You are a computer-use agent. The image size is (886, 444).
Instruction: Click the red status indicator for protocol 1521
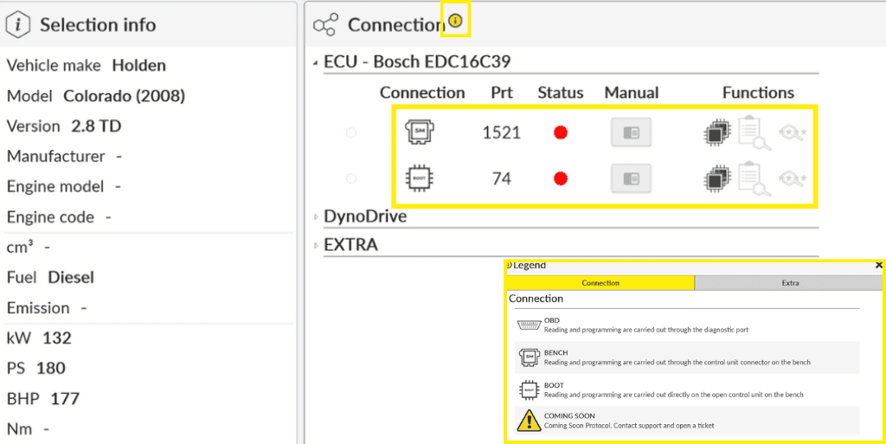560,132
